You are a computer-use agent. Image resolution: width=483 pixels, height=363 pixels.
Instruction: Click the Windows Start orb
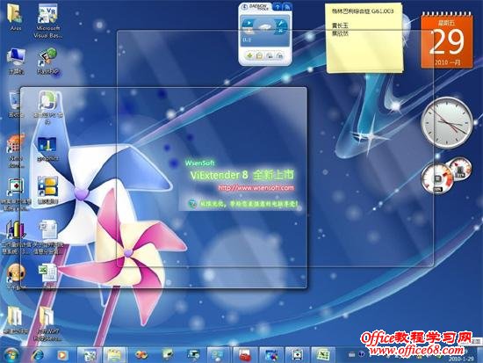(x=11, y=355)
